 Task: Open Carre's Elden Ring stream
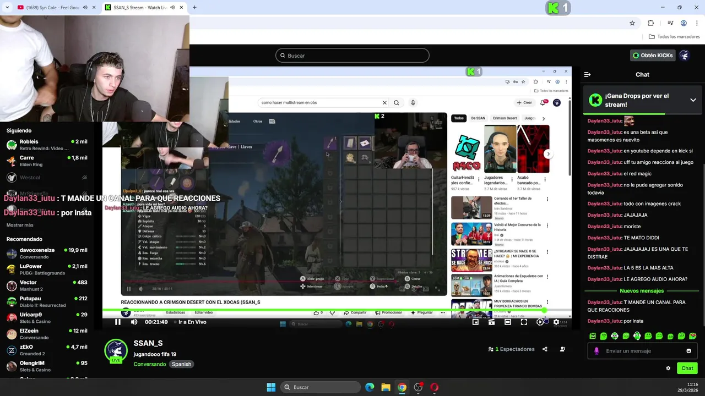point(47,161)
